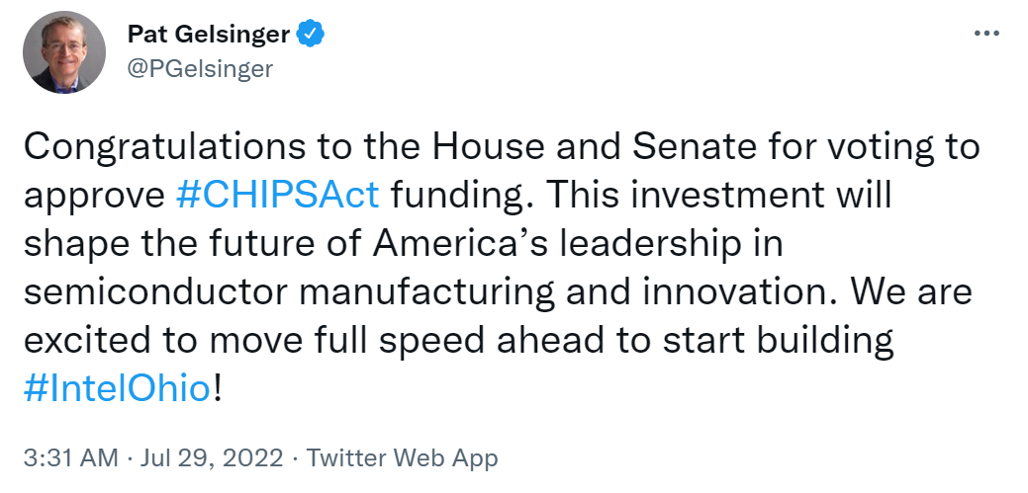The width and height of the screenshot is (1028, 493).
Task: Open the tweet's more options menu
Action: coord(986,34)
